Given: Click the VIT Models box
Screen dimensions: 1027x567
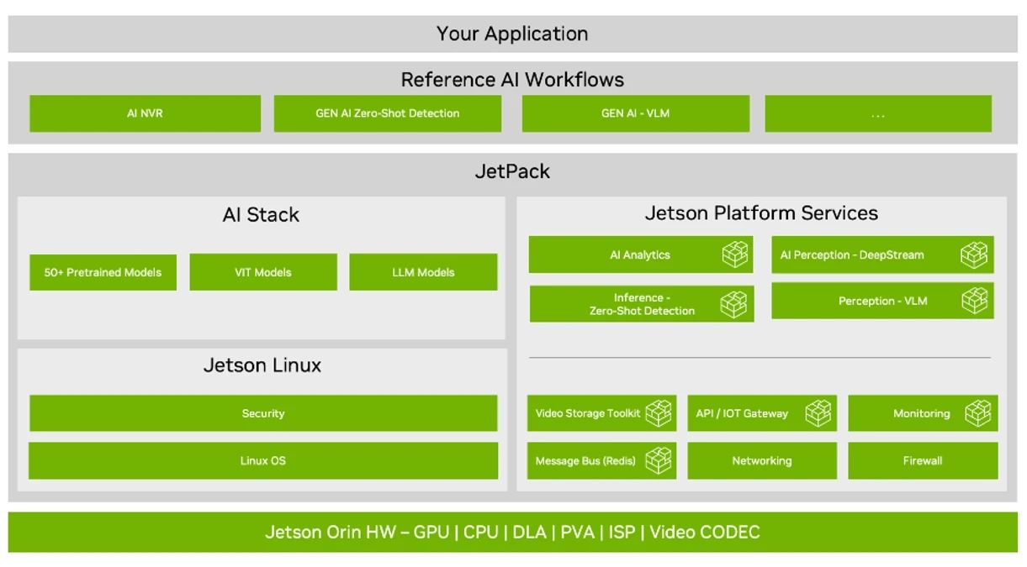Looking at the screenshot, I should pos(262,272).
